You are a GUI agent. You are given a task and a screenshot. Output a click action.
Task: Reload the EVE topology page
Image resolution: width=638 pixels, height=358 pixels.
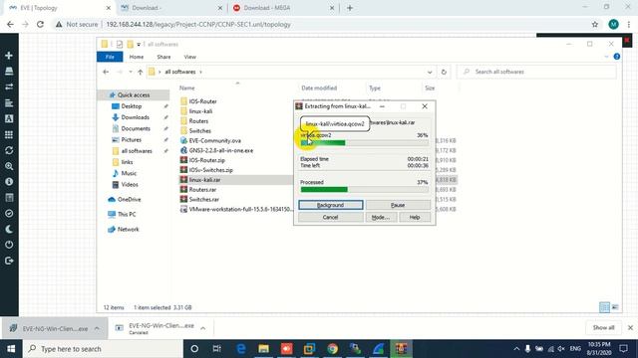click(x=40, y=24)
